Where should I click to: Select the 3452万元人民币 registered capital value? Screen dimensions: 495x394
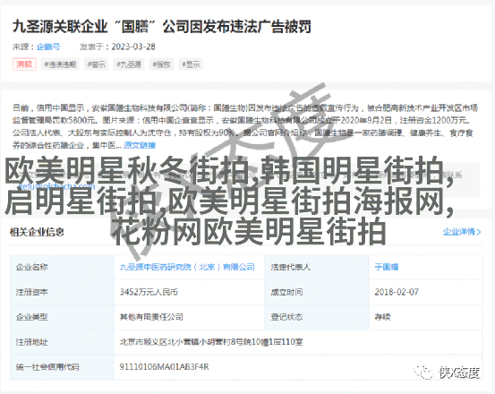coord(149,292)
